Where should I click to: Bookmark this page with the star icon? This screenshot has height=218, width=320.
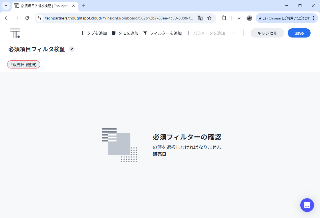(209, 18)
